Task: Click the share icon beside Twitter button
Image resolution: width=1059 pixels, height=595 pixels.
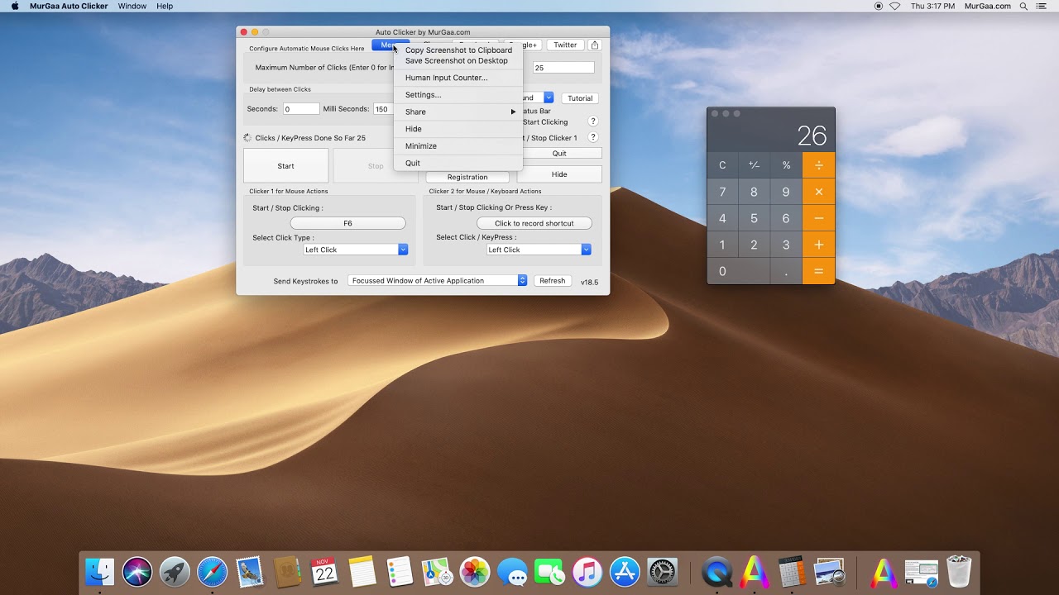Action: pos(595,45)
